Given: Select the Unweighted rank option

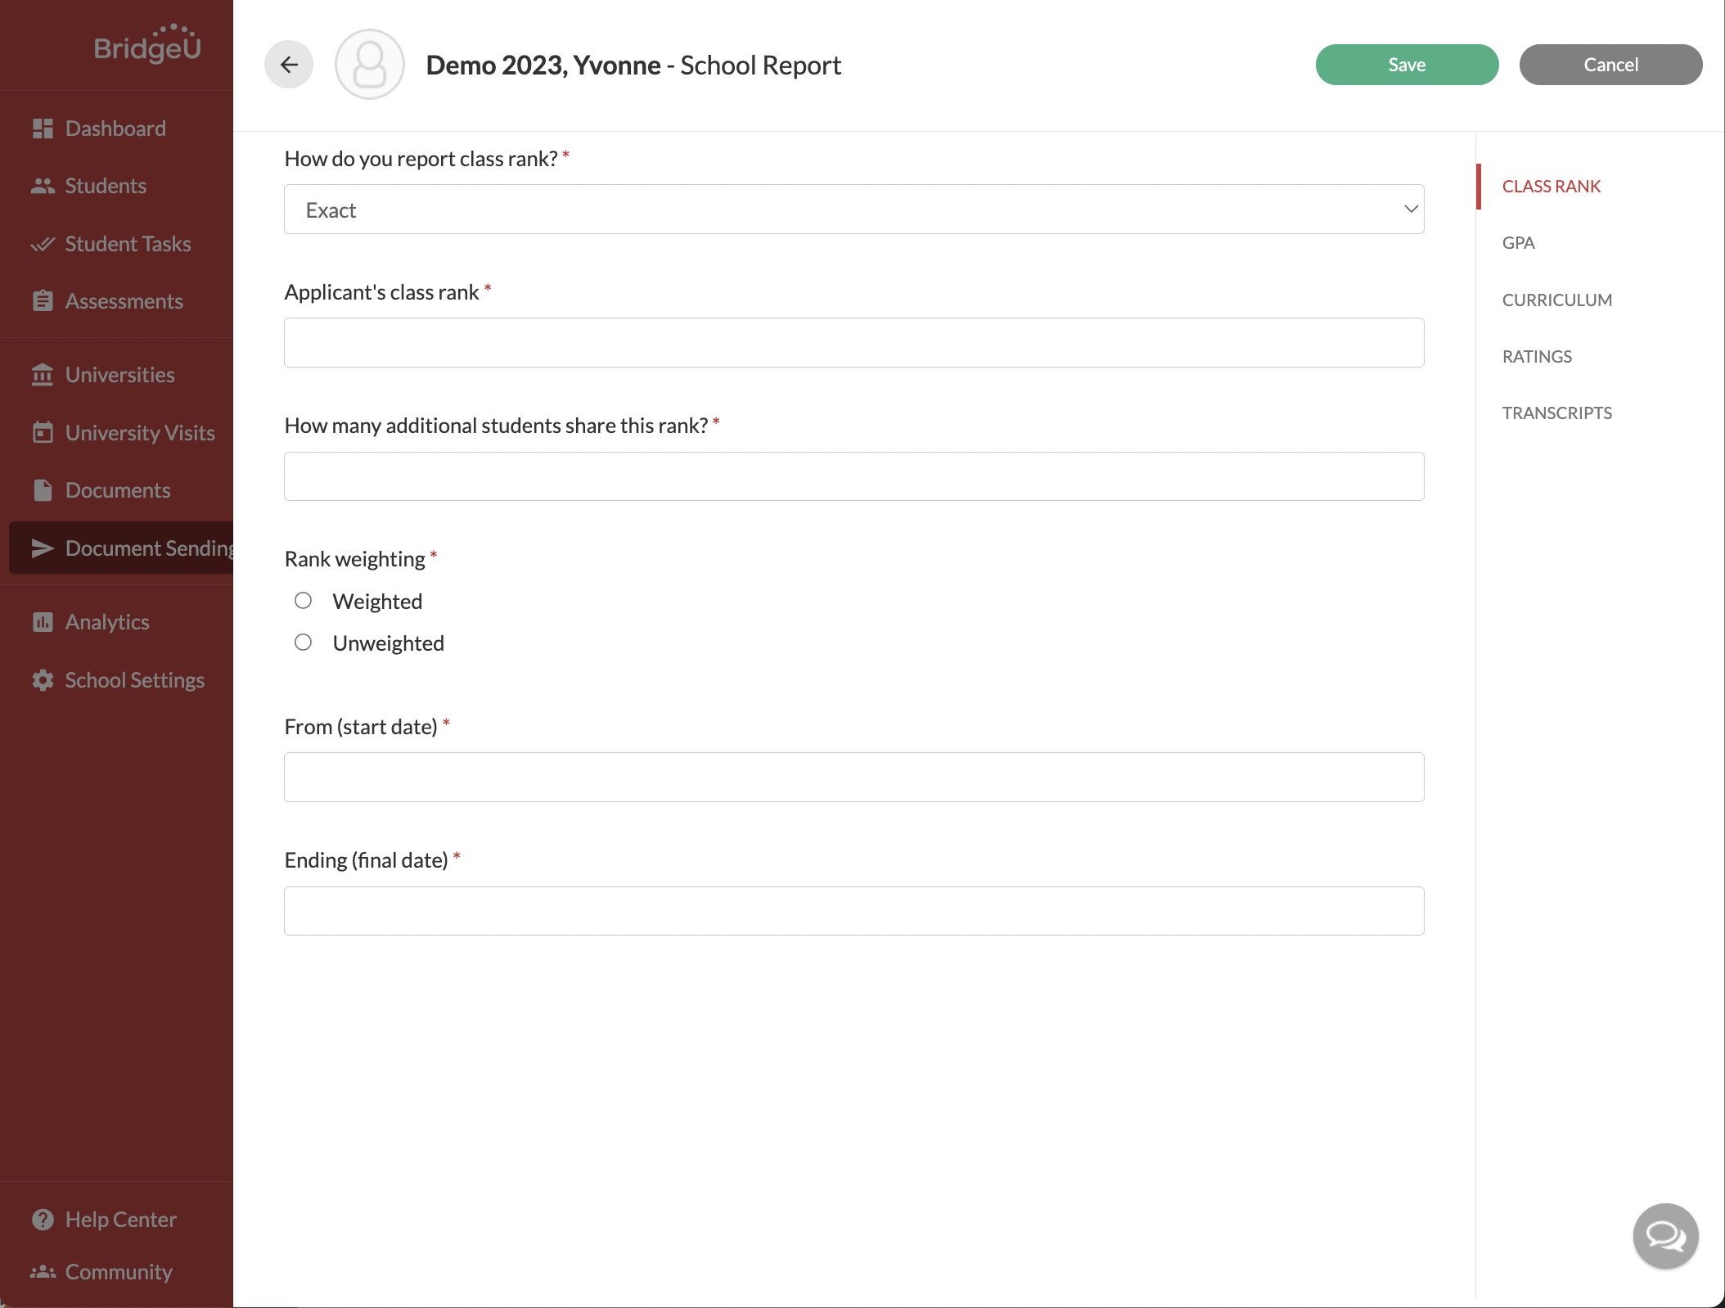Looking at the screenshot, I should [x=303, y=643].
